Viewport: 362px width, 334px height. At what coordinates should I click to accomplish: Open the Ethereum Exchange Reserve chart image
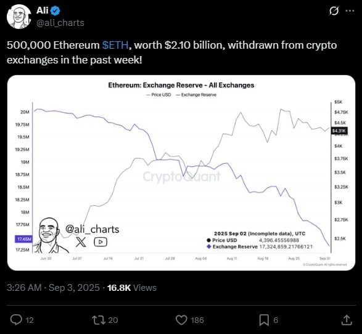click(x=181, y=173)
